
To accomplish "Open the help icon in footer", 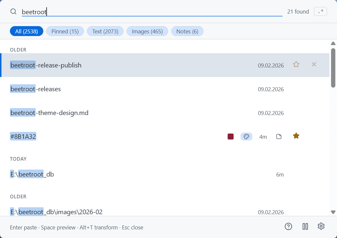I will 288,226.
